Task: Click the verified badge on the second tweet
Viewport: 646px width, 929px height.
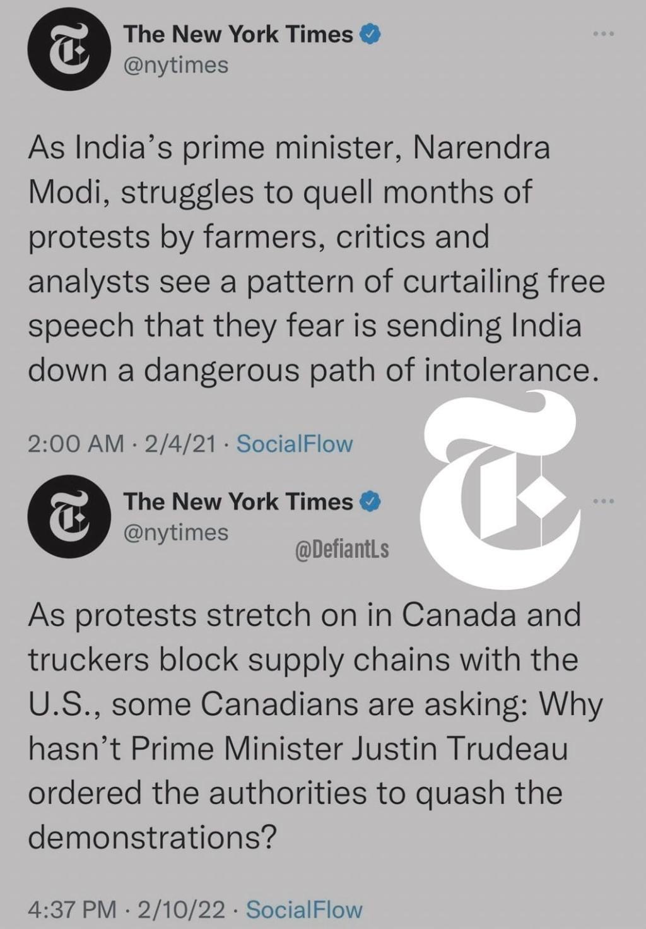Action: tap(370, 502)
